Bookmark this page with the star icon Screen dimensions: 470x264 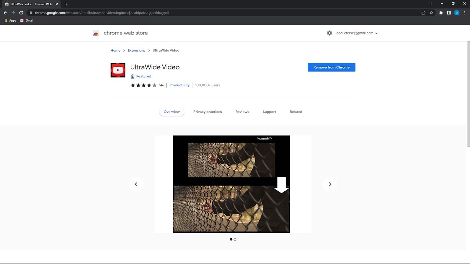coord(431,12)
